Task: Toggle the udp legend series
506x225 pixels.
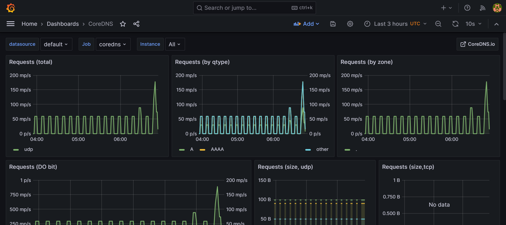Action: pyautogui.click(x=29, y=149)
